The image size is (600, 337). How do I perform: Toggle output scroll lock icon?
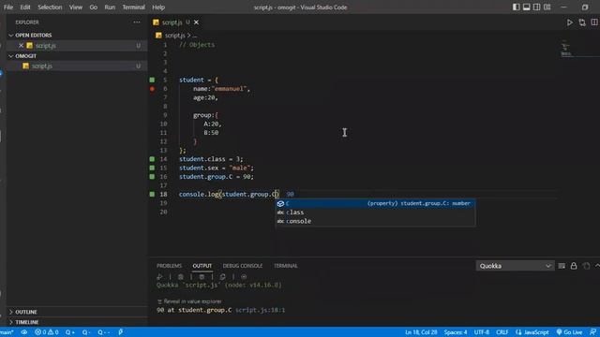point(574,266)
